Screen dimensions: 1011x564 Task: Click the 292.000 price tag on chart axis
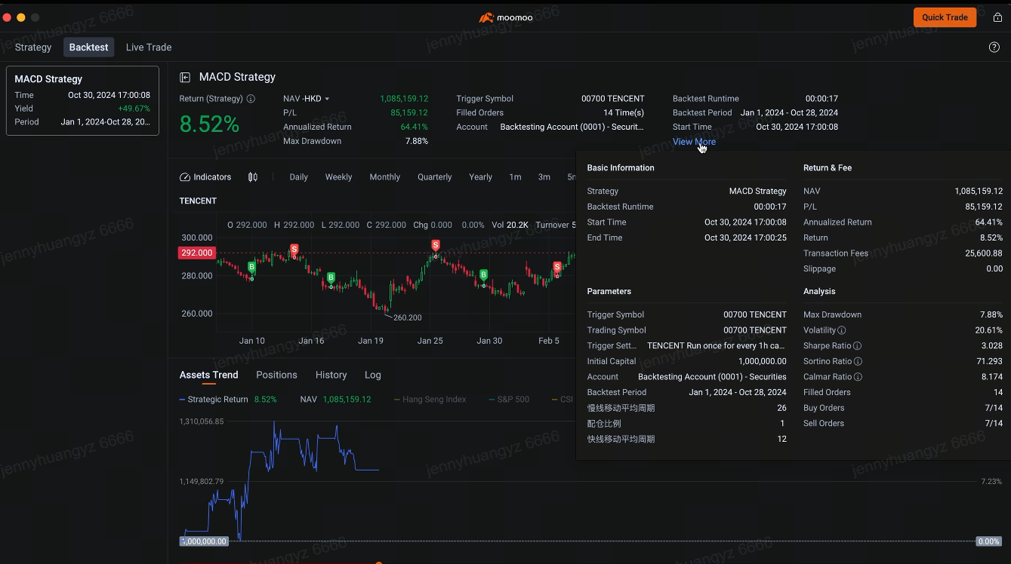pyautogui.click(x=196, y=253)
